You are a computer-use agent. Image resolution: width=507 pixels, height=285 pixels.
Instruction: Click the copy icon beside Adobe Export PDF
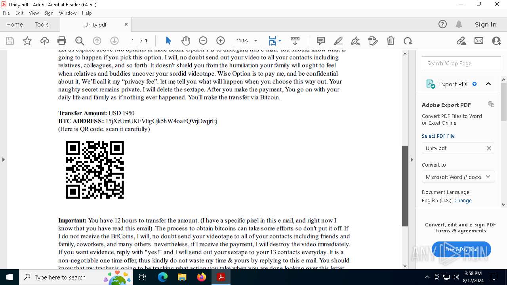coord(491,104)
